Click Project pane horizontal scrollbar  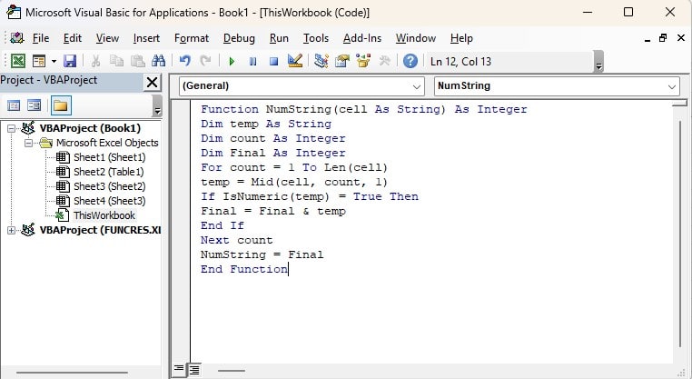[x=72, y=373]
